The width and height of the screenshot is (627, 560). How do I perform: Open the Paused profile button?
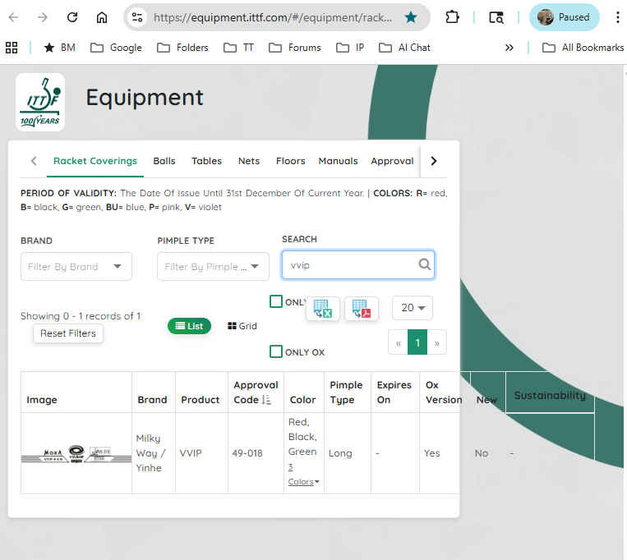[x=565, y=17]
